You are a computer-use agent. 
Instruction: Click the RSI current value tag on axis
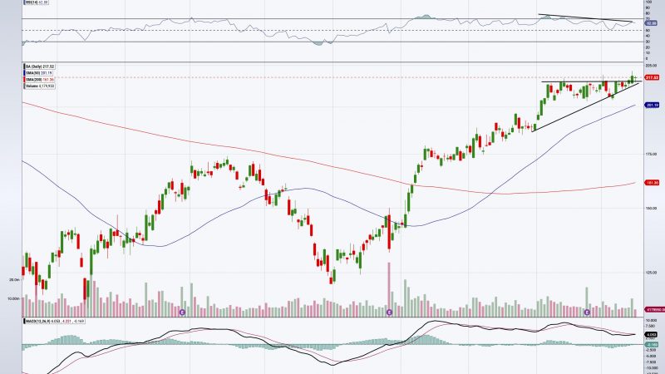point(652,23)
